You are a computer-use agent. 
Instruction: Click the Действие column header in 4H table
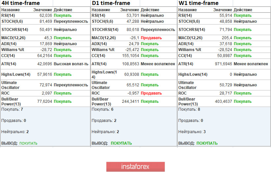[x=62, y=10]
